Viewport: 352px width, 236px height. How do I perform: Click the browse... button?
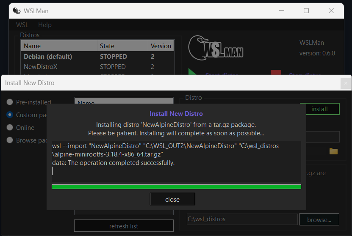click(319, 220)
